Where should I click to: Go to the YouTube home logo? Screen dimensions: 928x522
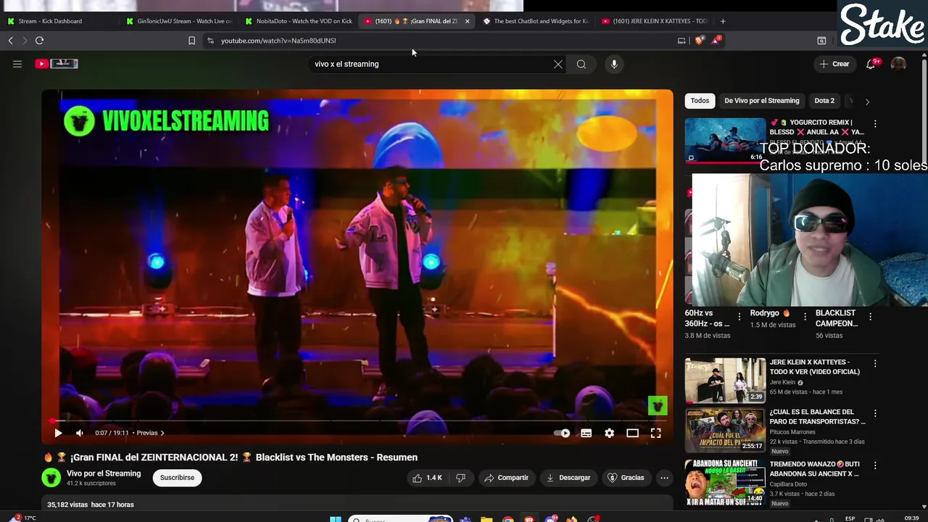click(57, 64)
